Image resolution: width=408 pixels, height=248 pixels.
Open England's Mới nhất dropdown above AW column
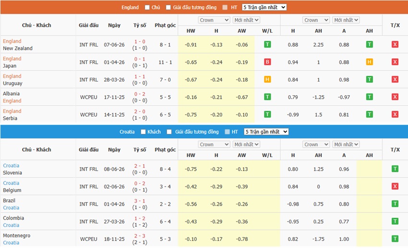tap(246, 20)
